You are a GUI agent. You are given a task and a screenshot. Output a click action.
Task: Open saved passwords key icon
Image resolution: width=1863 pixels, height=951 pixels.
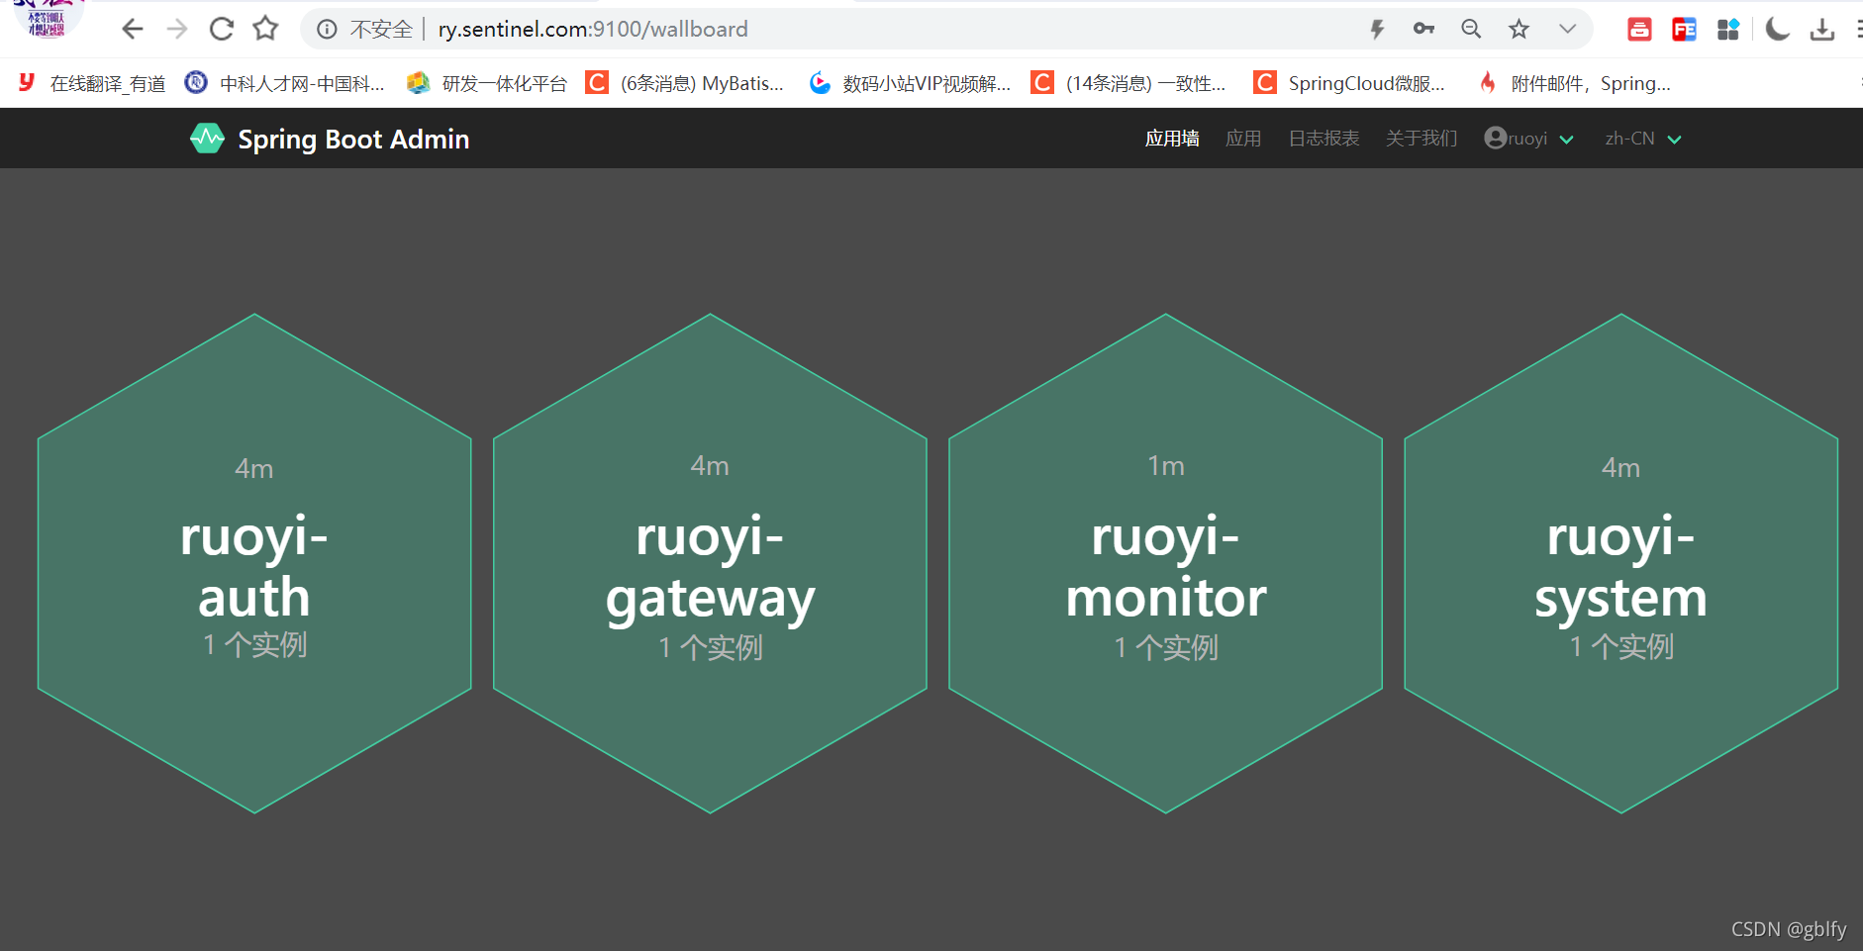(x=1423, y=29)
